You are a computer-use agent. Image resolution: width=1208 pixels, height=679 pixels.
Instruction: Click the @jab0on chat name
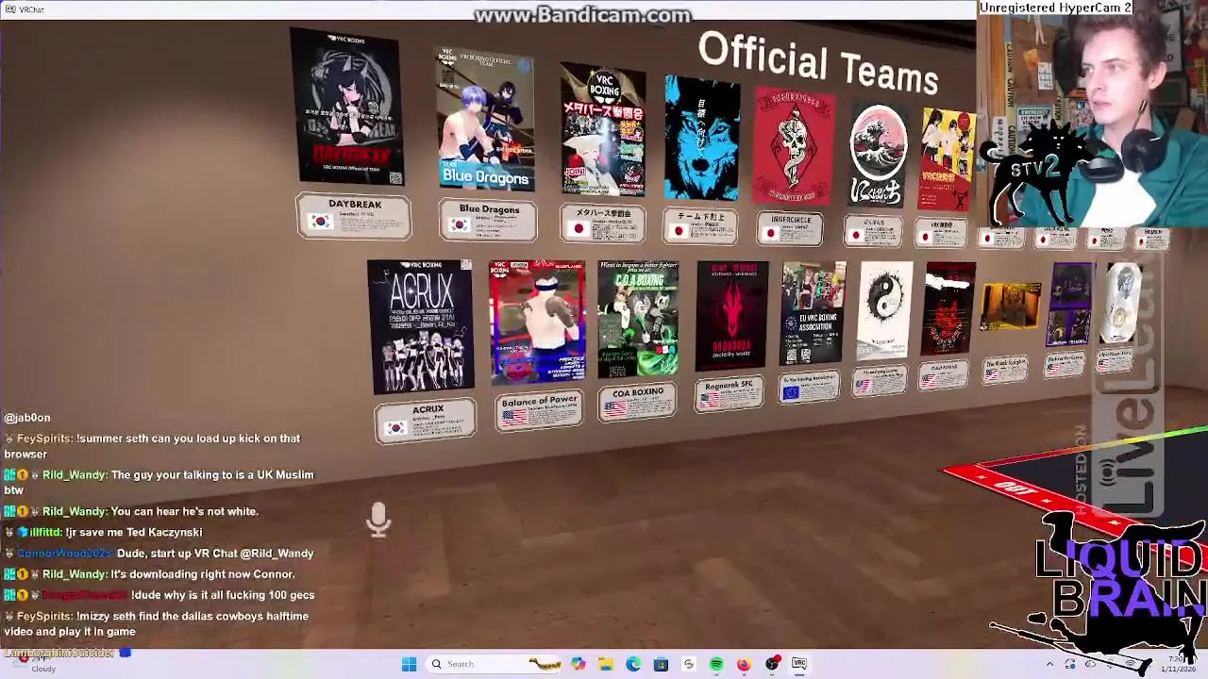point(27,418)
